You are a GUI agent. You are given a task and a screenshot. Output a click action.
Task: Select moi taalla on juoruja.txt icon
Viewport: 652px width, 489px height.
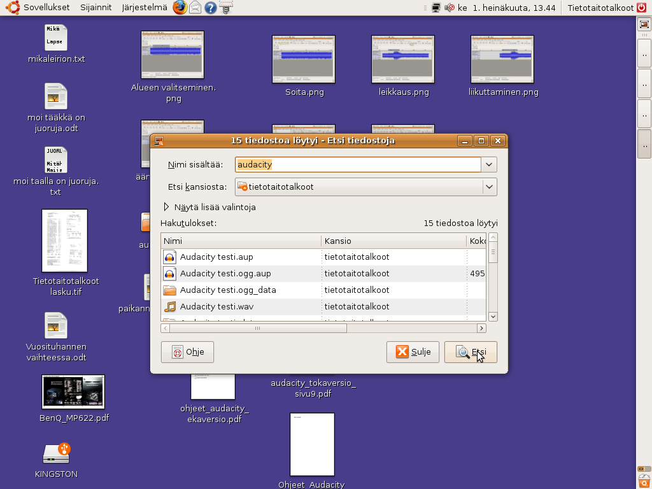pos(56,160)
